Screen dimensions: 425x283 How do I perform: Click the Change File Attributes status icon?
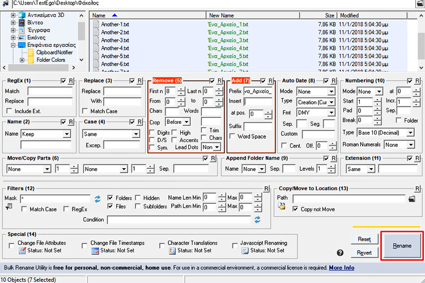[x=22, y=251]
